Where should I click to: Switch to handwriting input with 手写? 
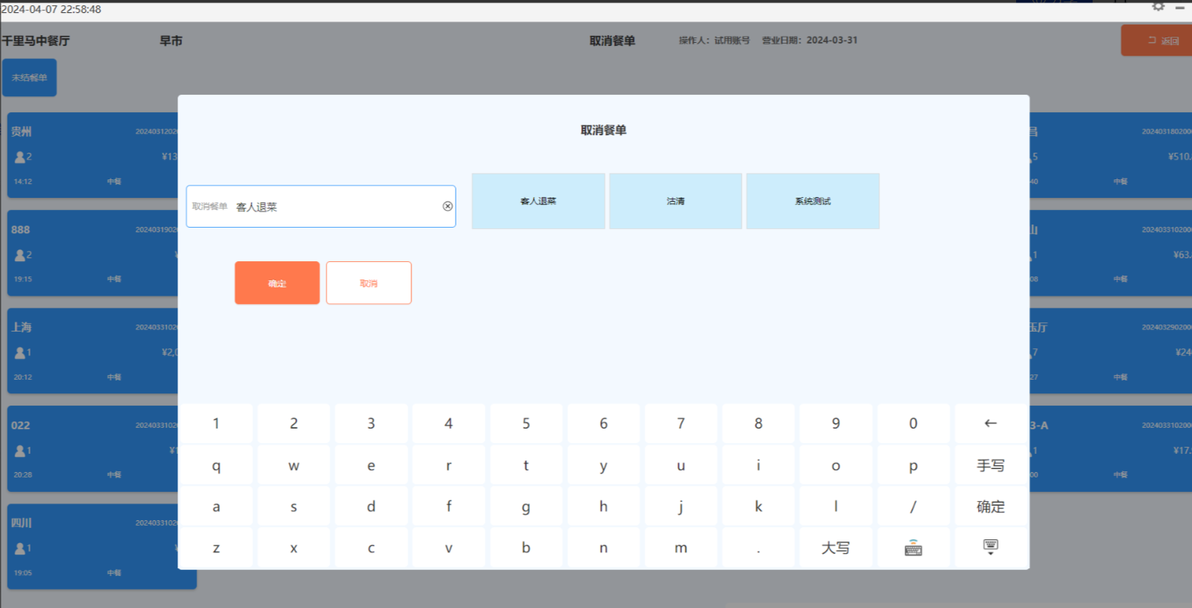(990, 465)
